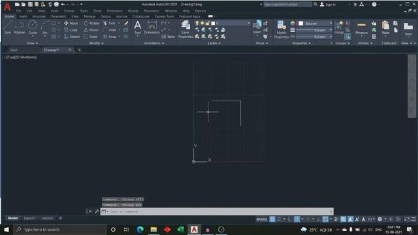Screen dimensions: 418x235
Task: Launch the Array command
Action: pos(110,37)
